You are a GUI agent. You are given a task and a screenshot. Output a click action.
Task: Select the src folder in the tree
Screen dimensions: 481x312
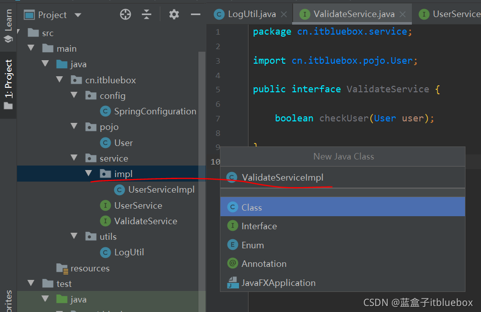point(48,33)
